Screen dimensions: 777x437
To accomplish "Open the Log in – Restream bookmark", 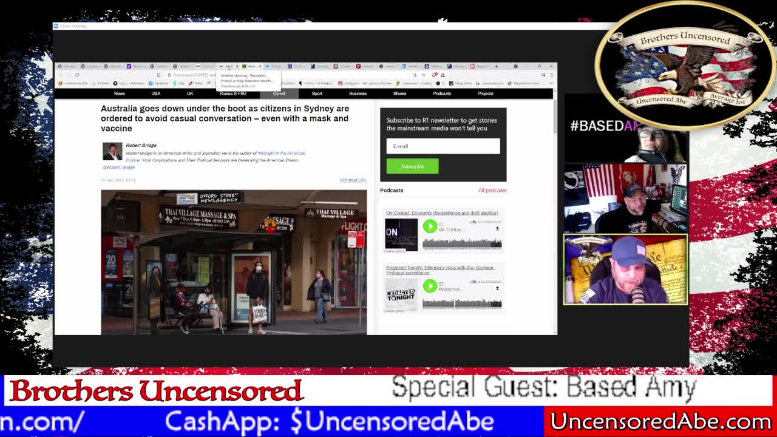I will pyautogui.click(x=130, y=83).
